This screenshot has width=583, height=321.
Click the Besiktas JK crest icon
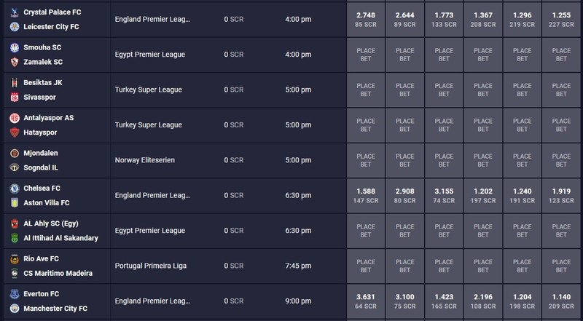15,83
